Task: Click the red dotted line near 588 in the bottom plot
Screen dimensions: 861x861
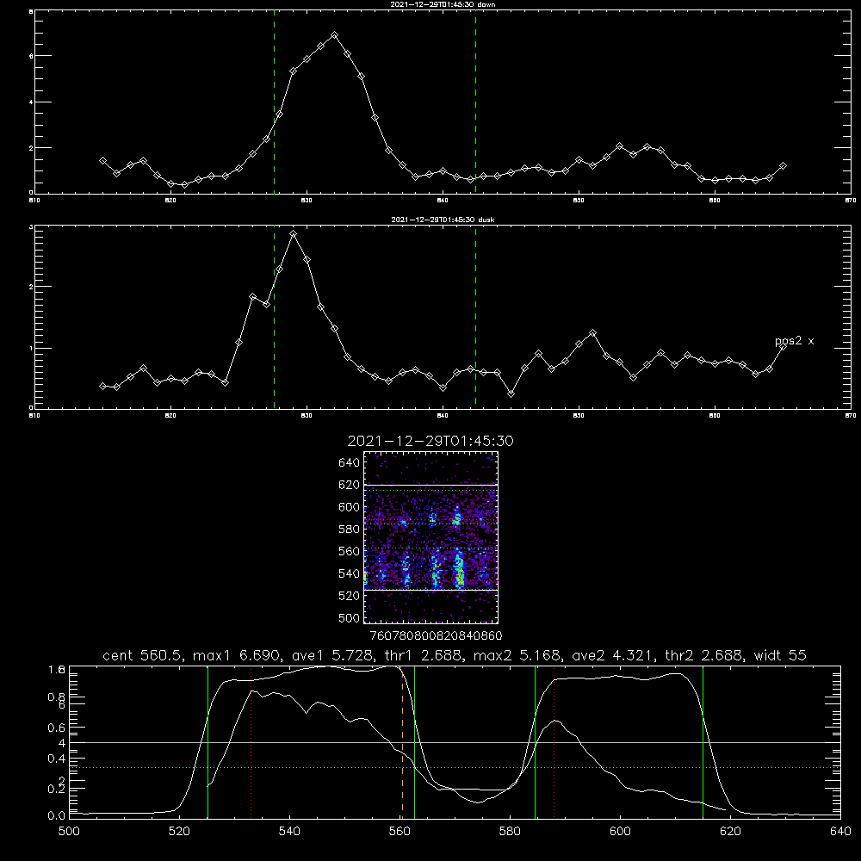Action: pyautogui.click(x=554, y=742)
